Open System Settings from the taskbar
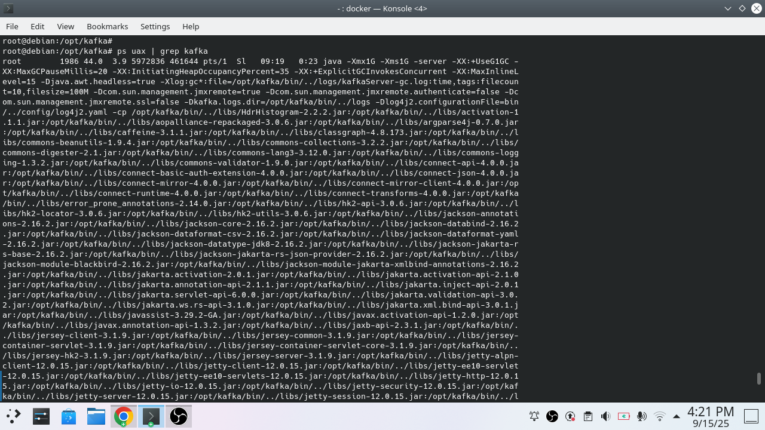This screenshot has width=765, height=430. 41,416
